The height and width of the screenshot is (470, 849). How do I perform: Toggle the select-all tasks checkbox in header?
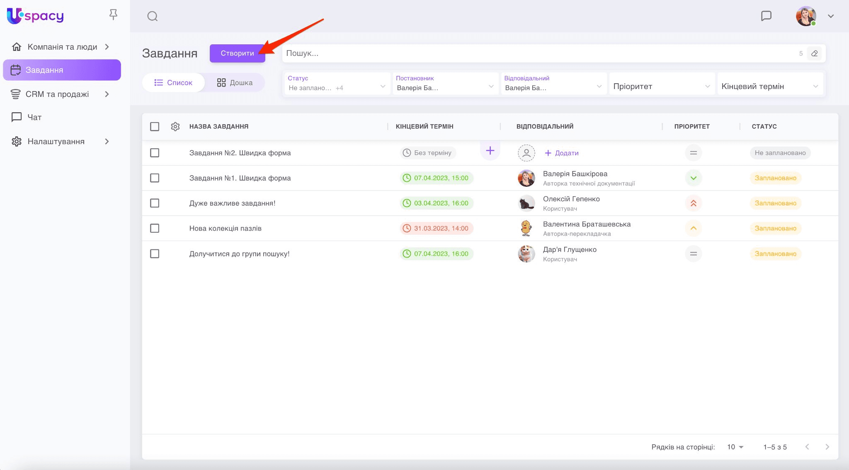(x=155, y=126)
